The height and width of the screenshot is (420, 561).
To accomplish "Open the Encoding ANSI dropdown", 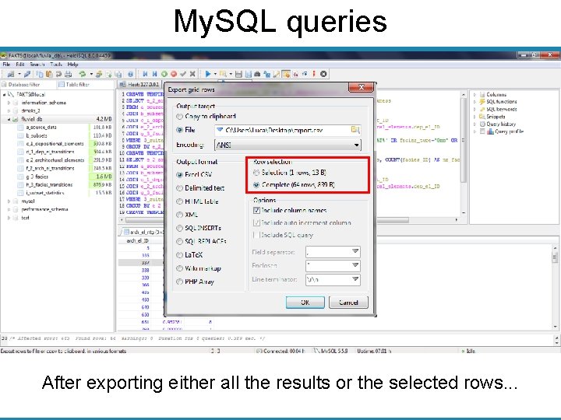I will [288, 145].
